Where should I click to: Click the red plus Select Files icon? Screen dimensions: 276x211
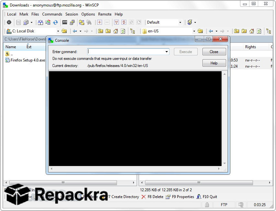coord(100,22)
